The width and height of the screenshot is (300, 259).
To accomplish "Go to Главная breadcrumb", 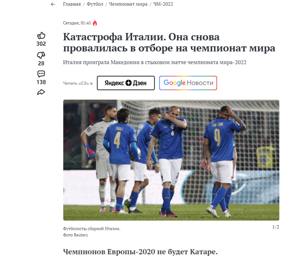I will point(72,4).
